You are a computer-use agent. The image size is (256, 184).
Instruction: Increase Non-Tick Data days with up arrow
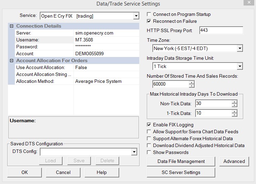click(235, 102)
